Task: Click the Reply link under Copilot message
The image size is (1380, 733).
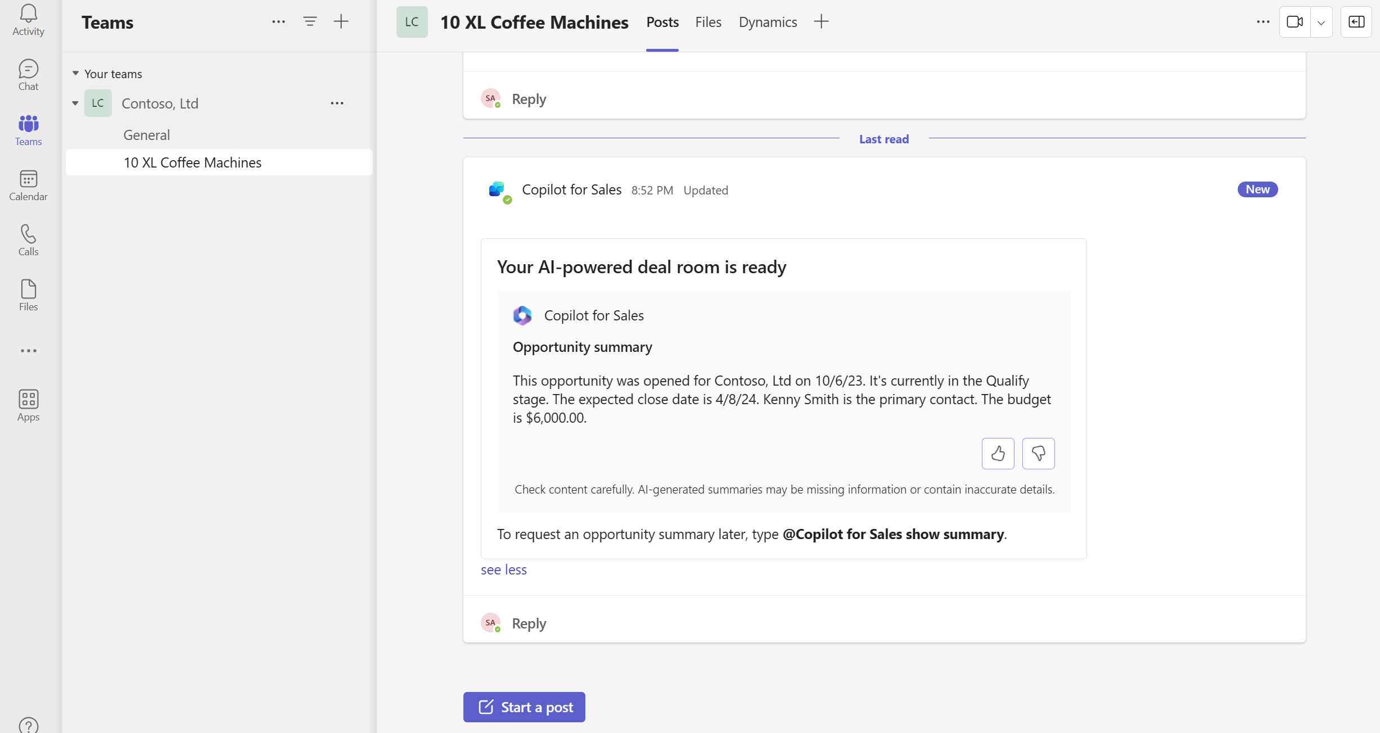Action: pyautogui.click(x=529, y=623)
